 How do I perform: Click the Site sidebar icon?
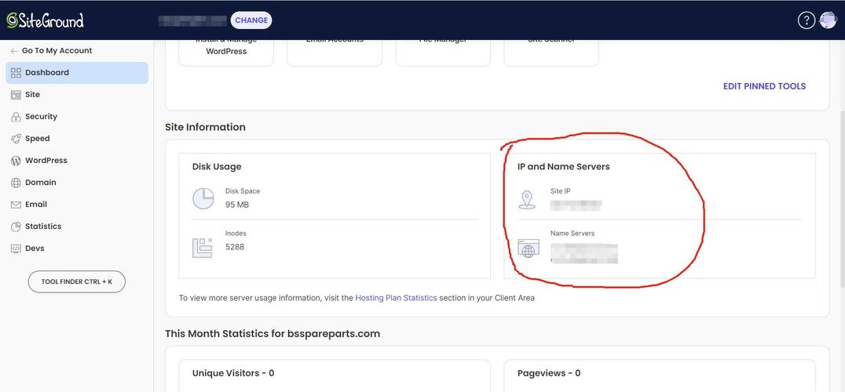[16, 95]
